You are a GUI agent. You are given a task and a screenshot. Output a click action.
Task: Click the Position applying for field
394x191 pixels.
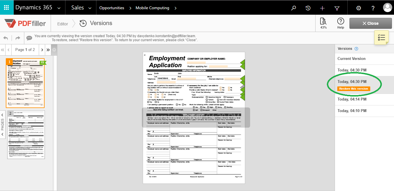coord(218,66)
